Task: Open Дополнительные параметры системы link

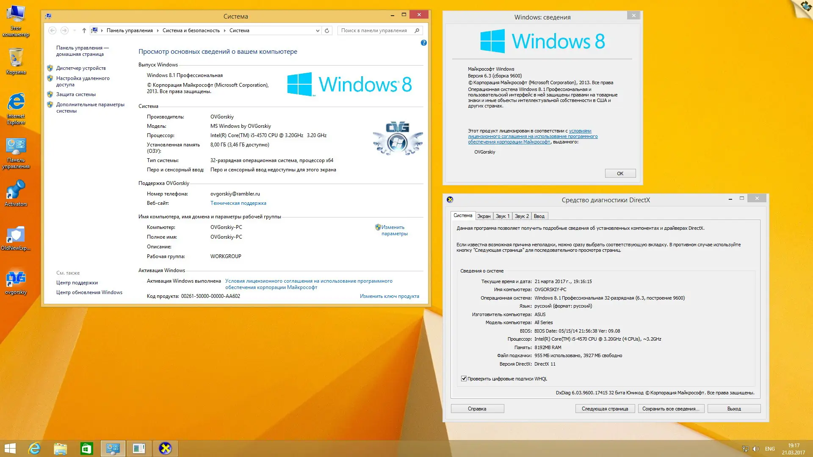Action: (90, 107)
